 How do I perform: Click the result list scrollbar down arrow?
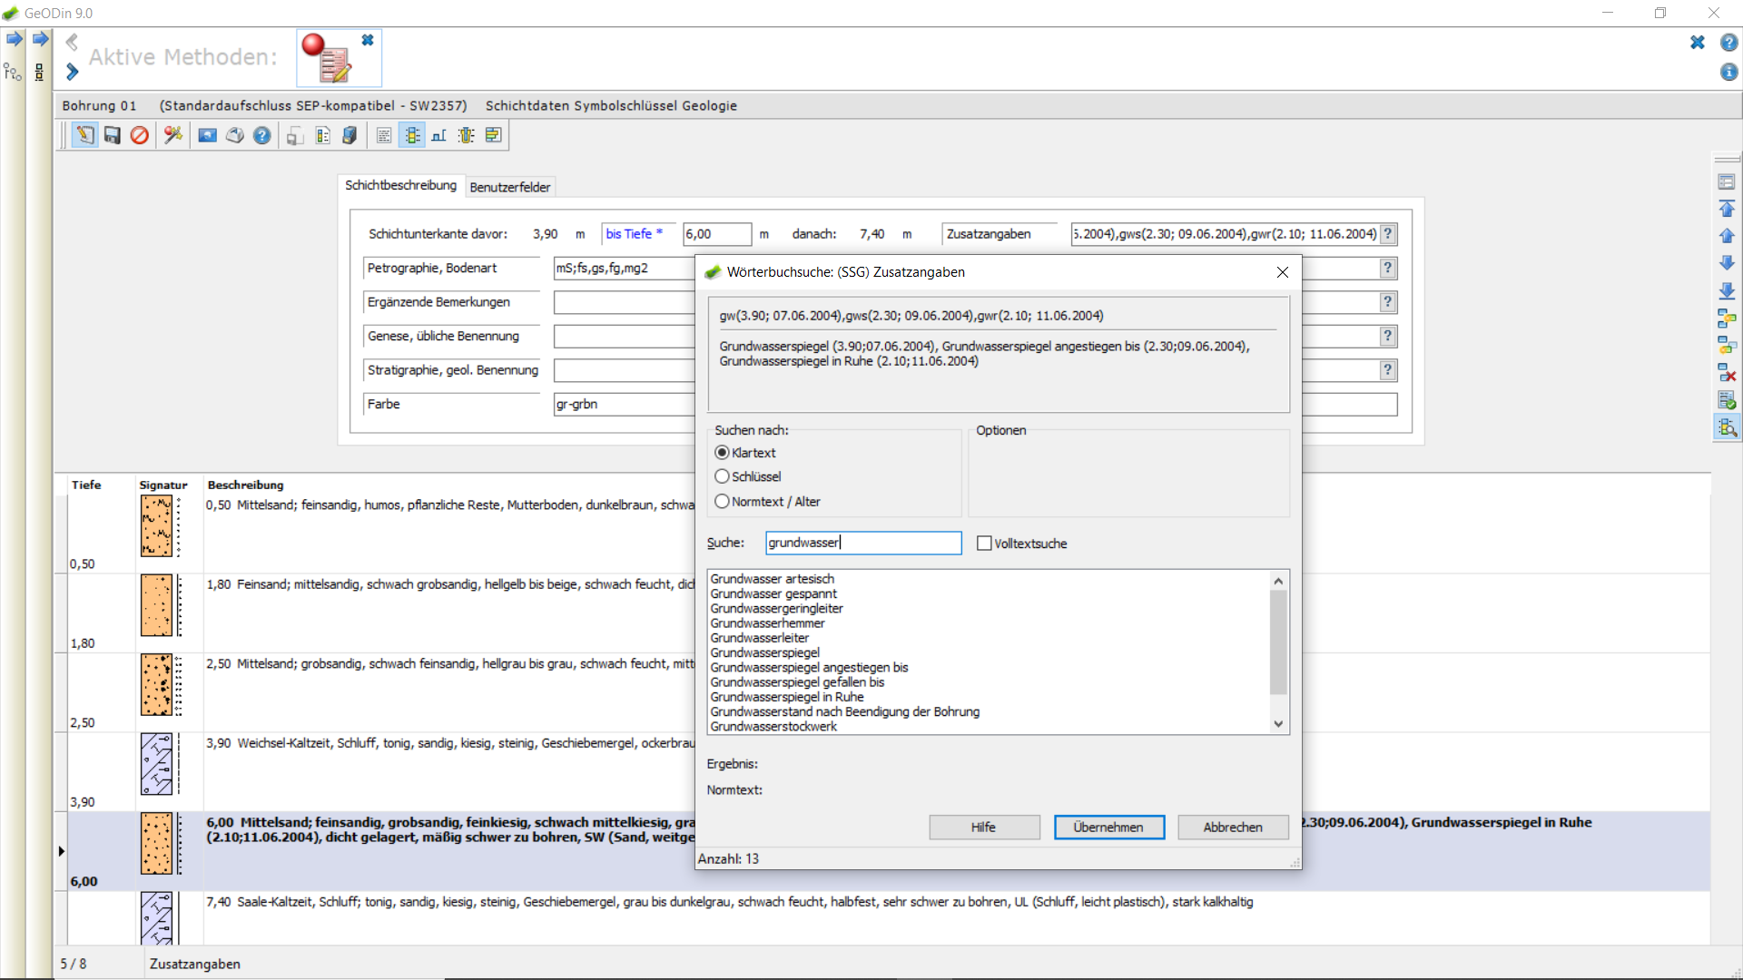click(x=1278, y=724)
